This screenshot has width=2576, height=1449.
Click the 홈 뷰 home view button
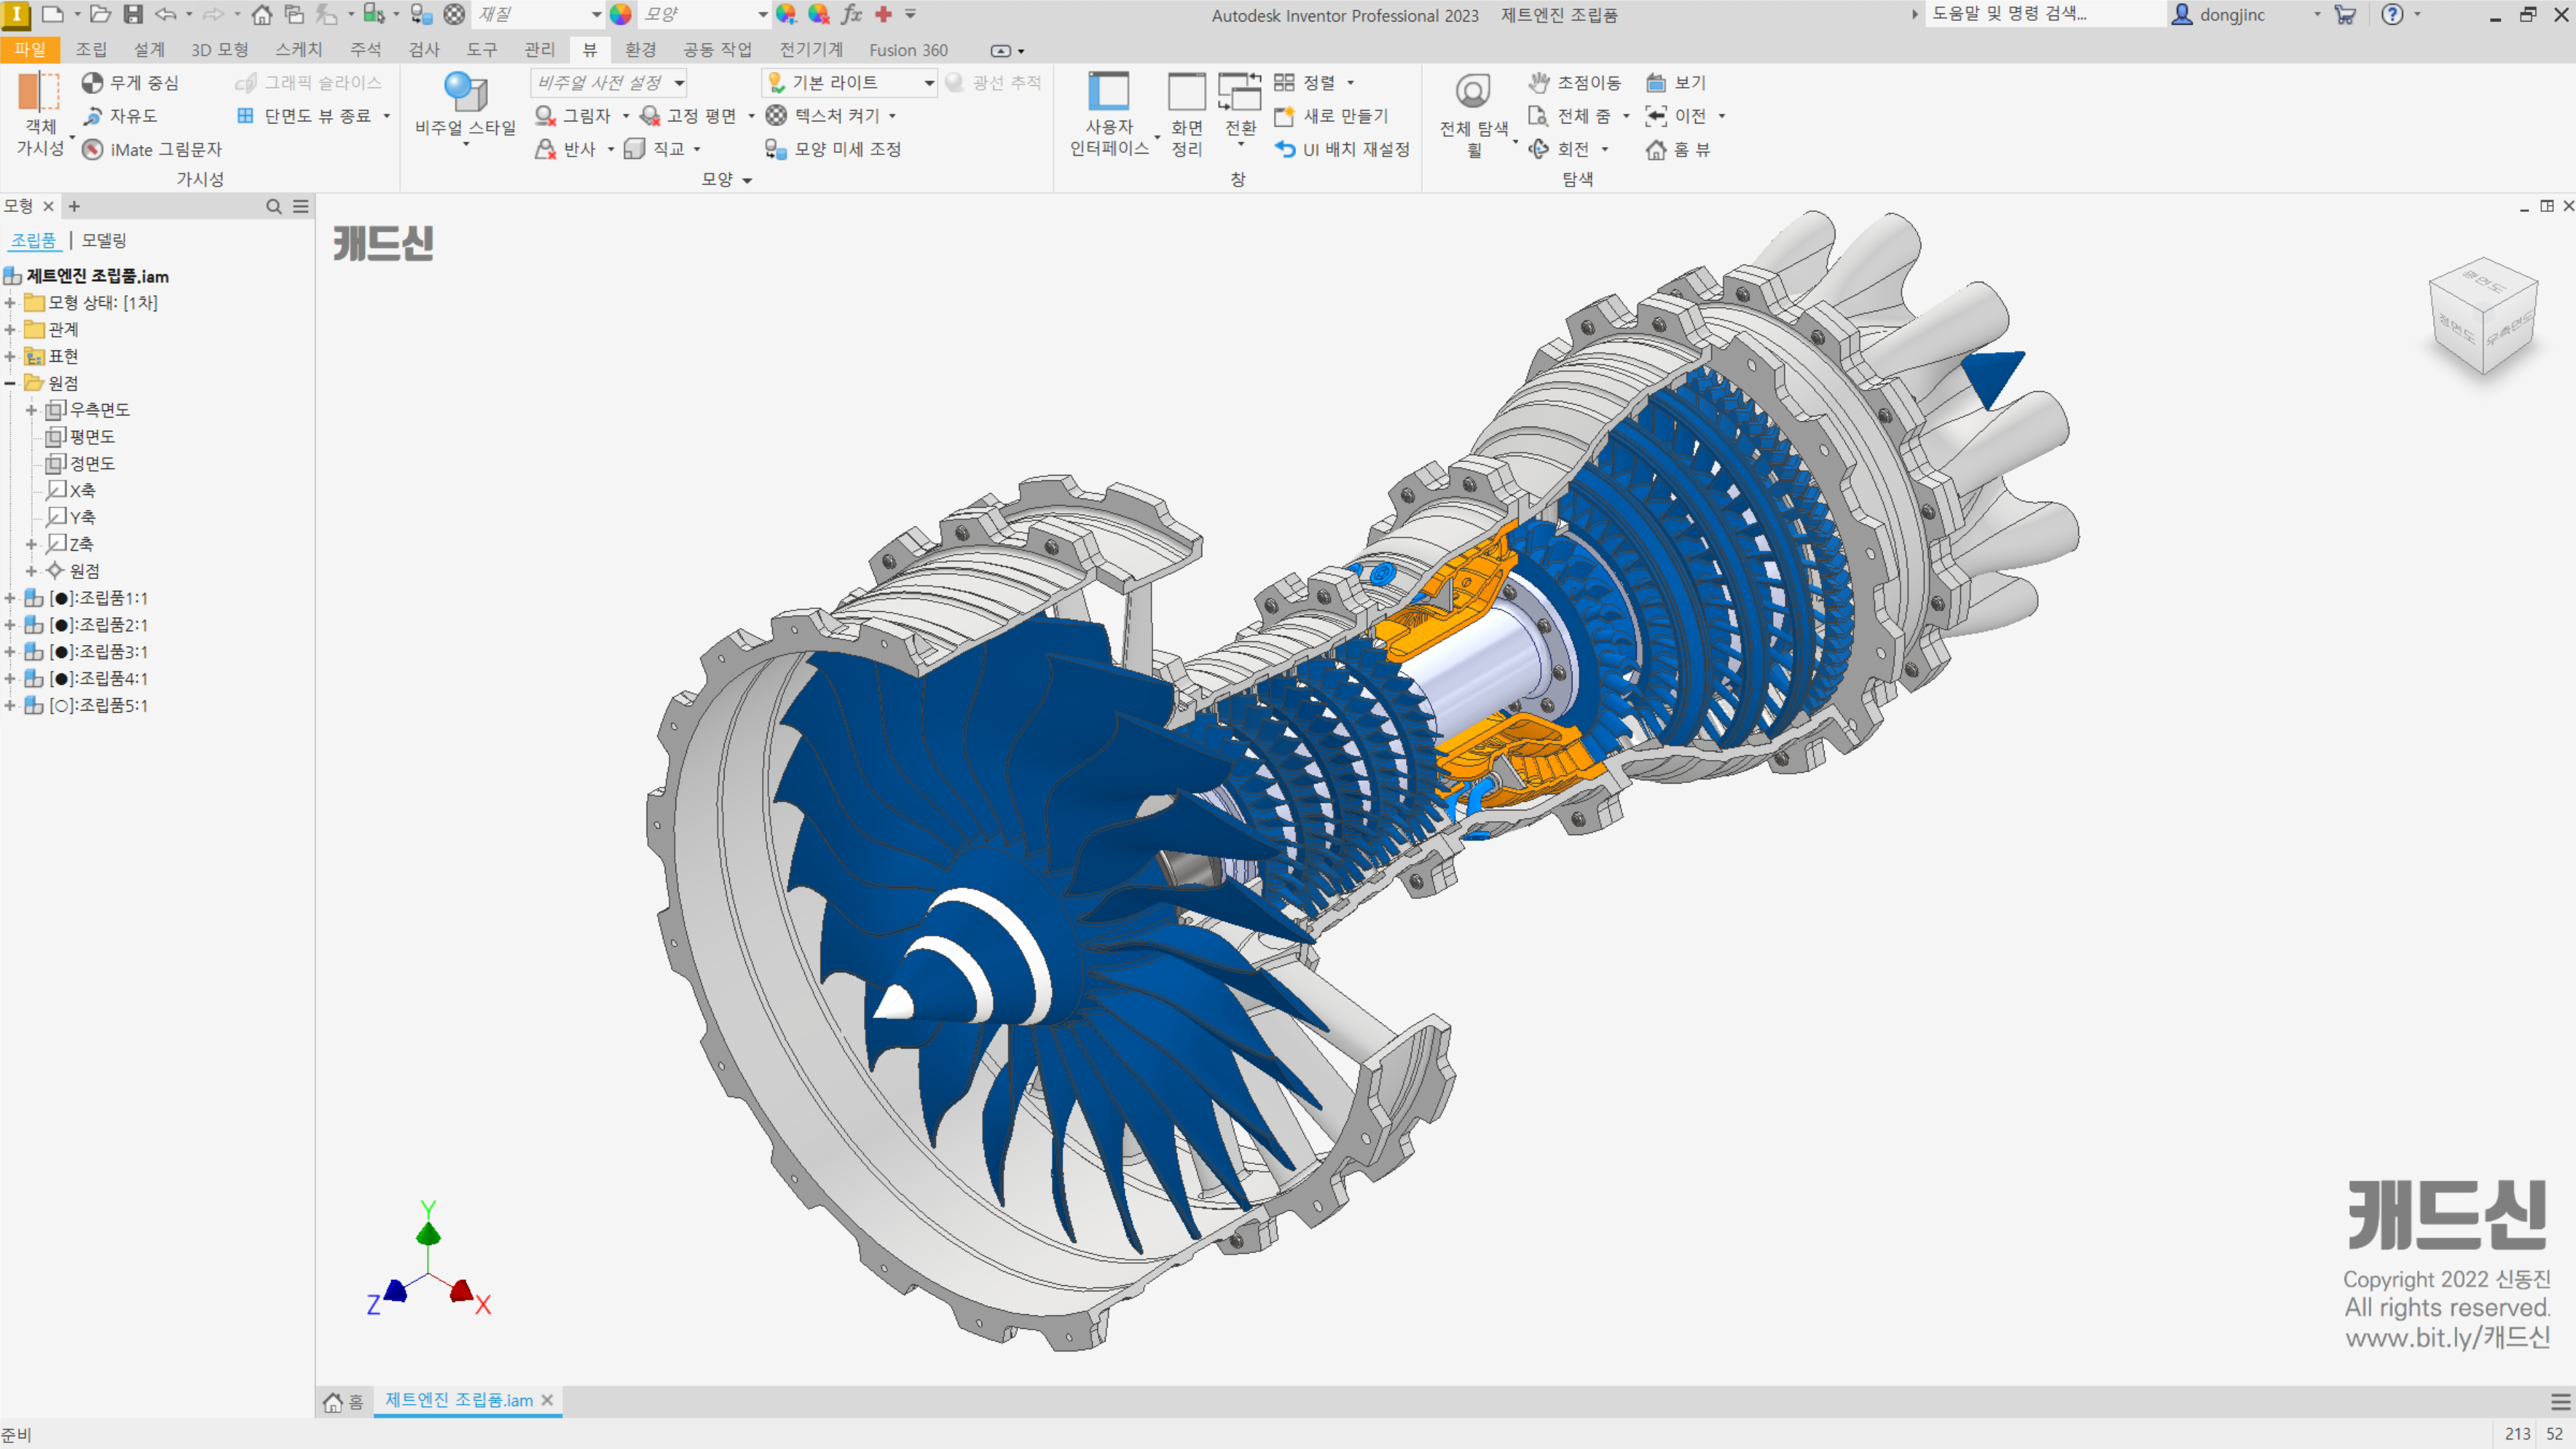click(x=1678, y=149)
